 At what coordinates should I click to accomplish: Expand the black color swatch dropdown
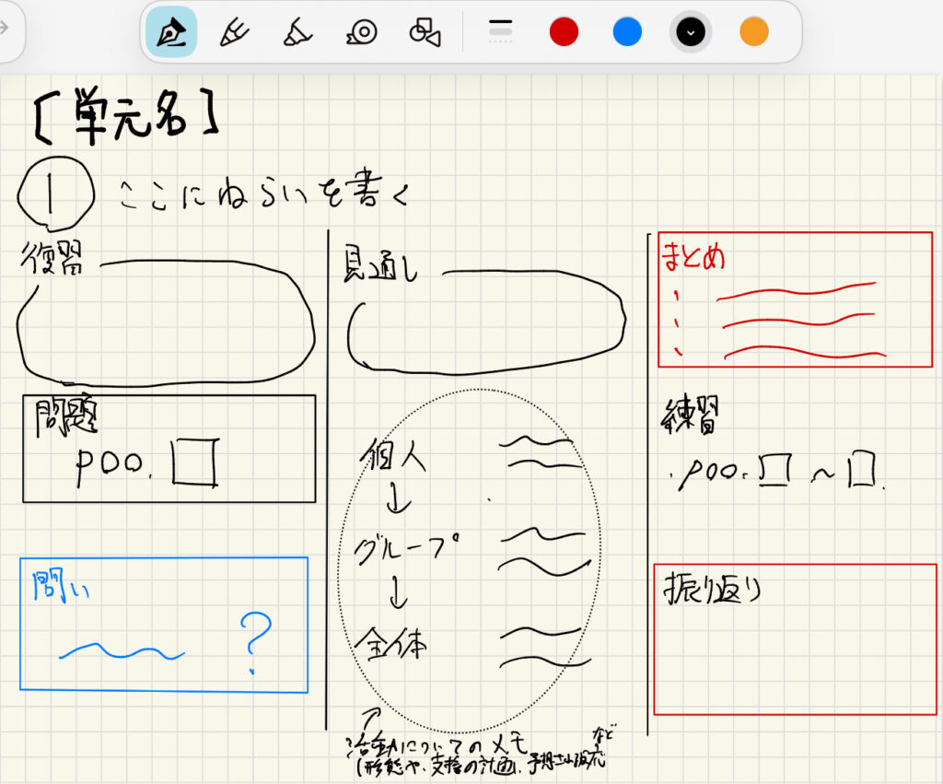pyautogui.click(x=691, y=32)
